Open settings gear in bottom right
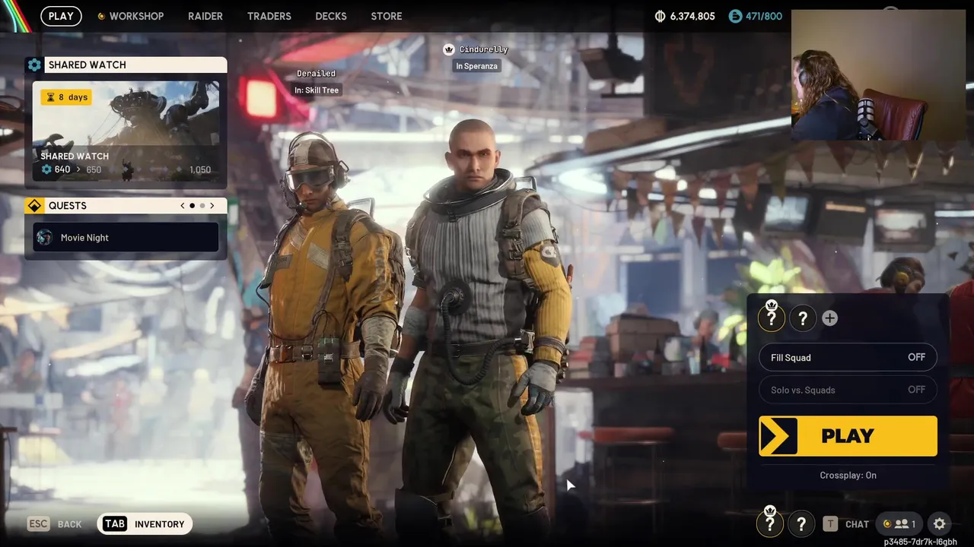The image size is (974, 547). (939, 523)
